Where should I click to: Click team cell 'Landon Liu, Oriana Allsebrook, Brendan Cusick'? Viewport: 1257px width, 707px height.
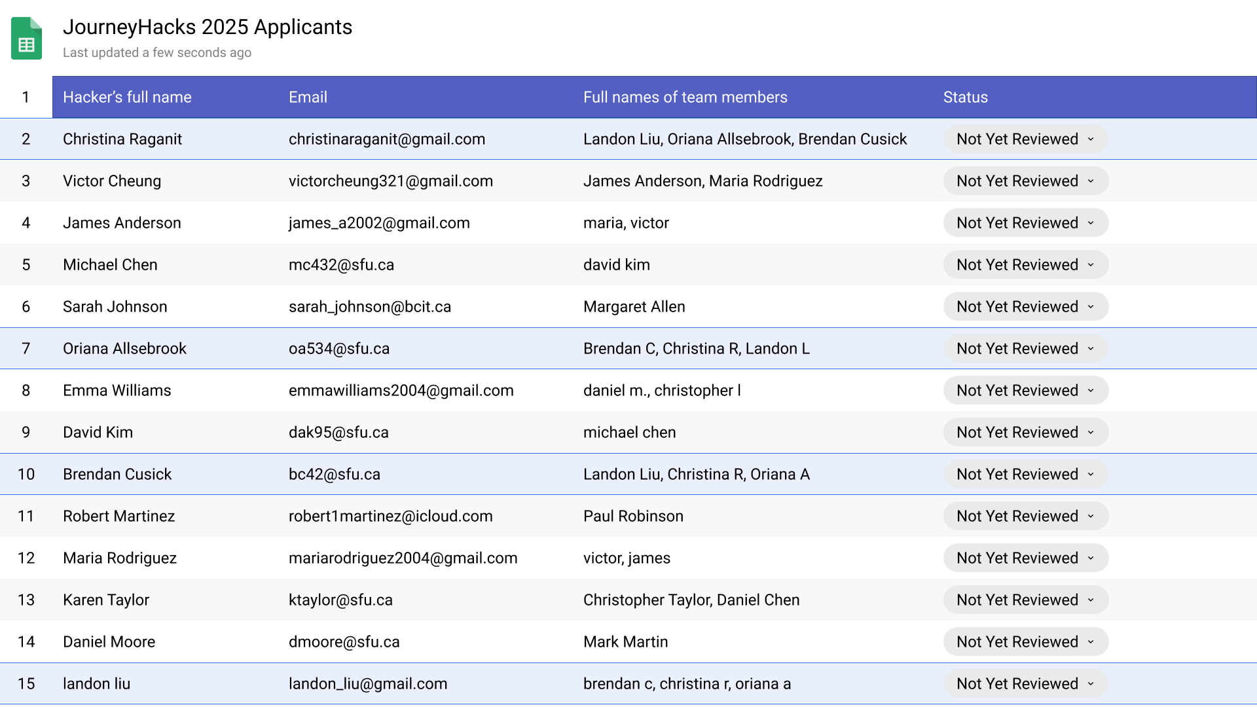745,139
